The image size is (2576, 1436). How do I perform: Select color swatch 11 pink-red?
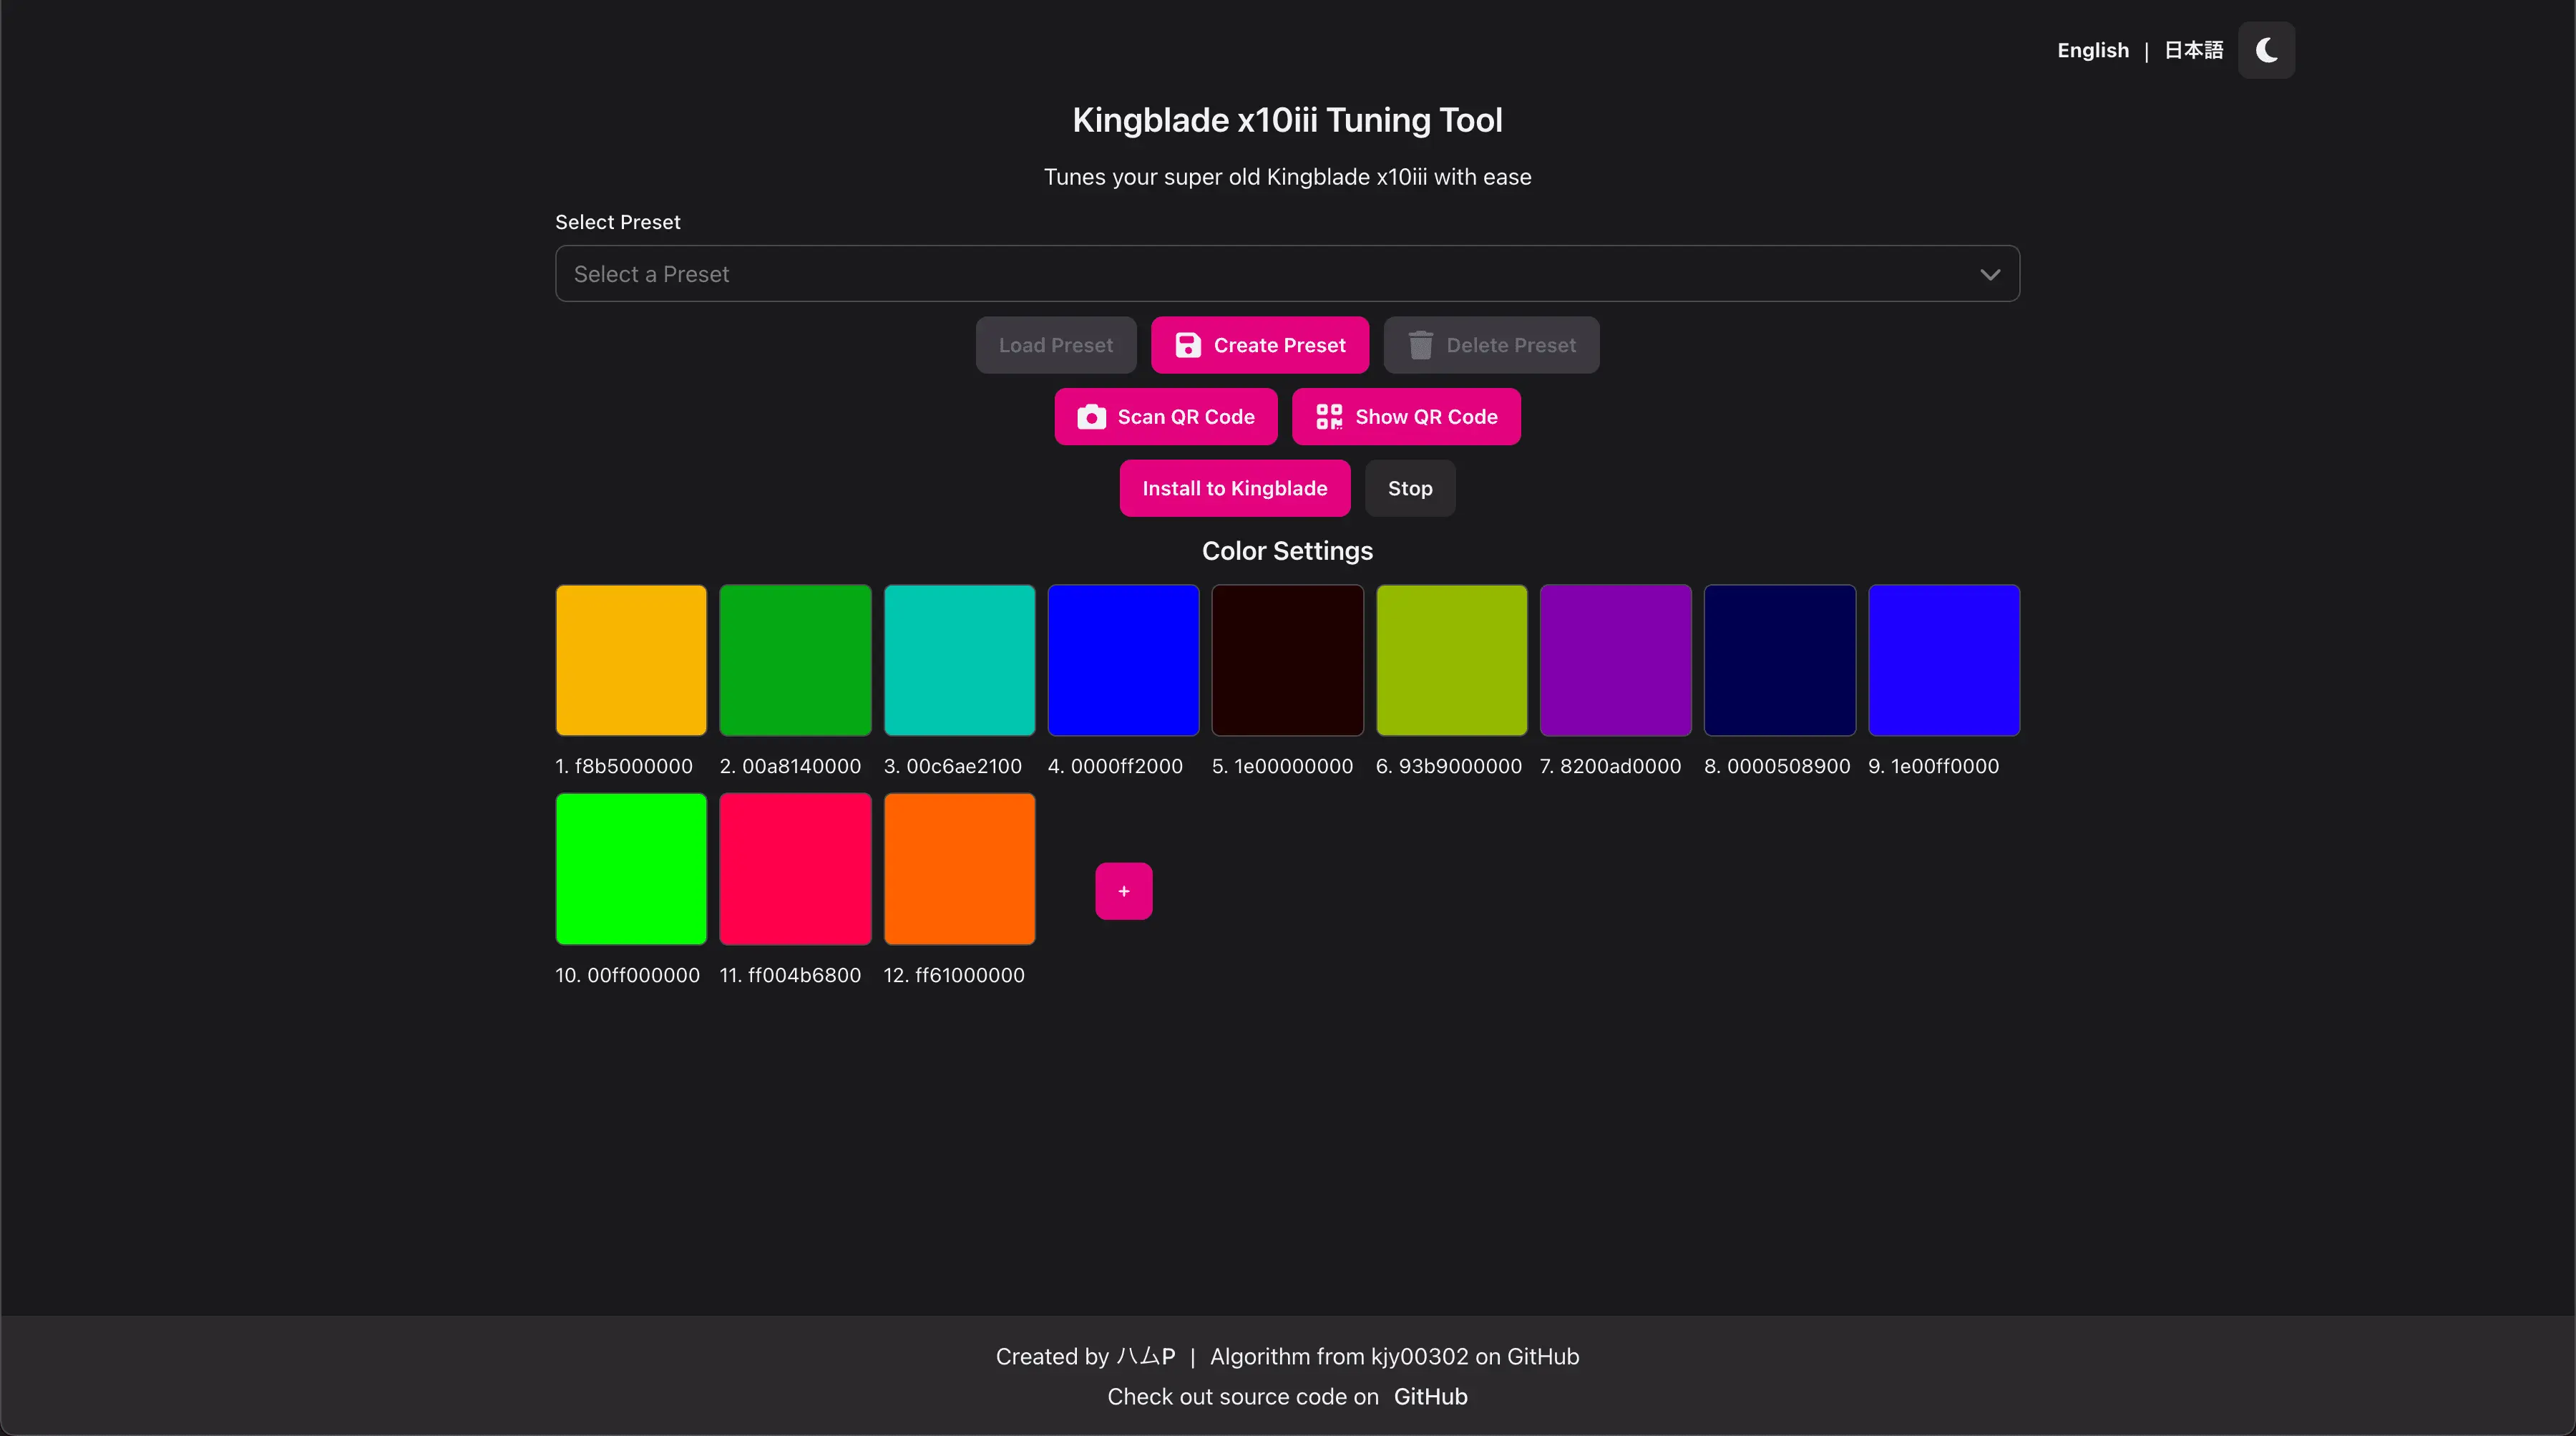(795, 868)
